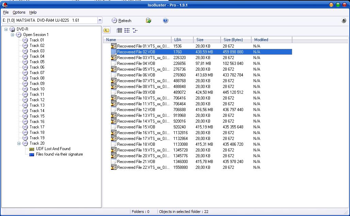Image resolution: width=350 pixels, height=216 pixels.
Task: Select Recovered File 19.VTS name
Action: tap(143, 150)
